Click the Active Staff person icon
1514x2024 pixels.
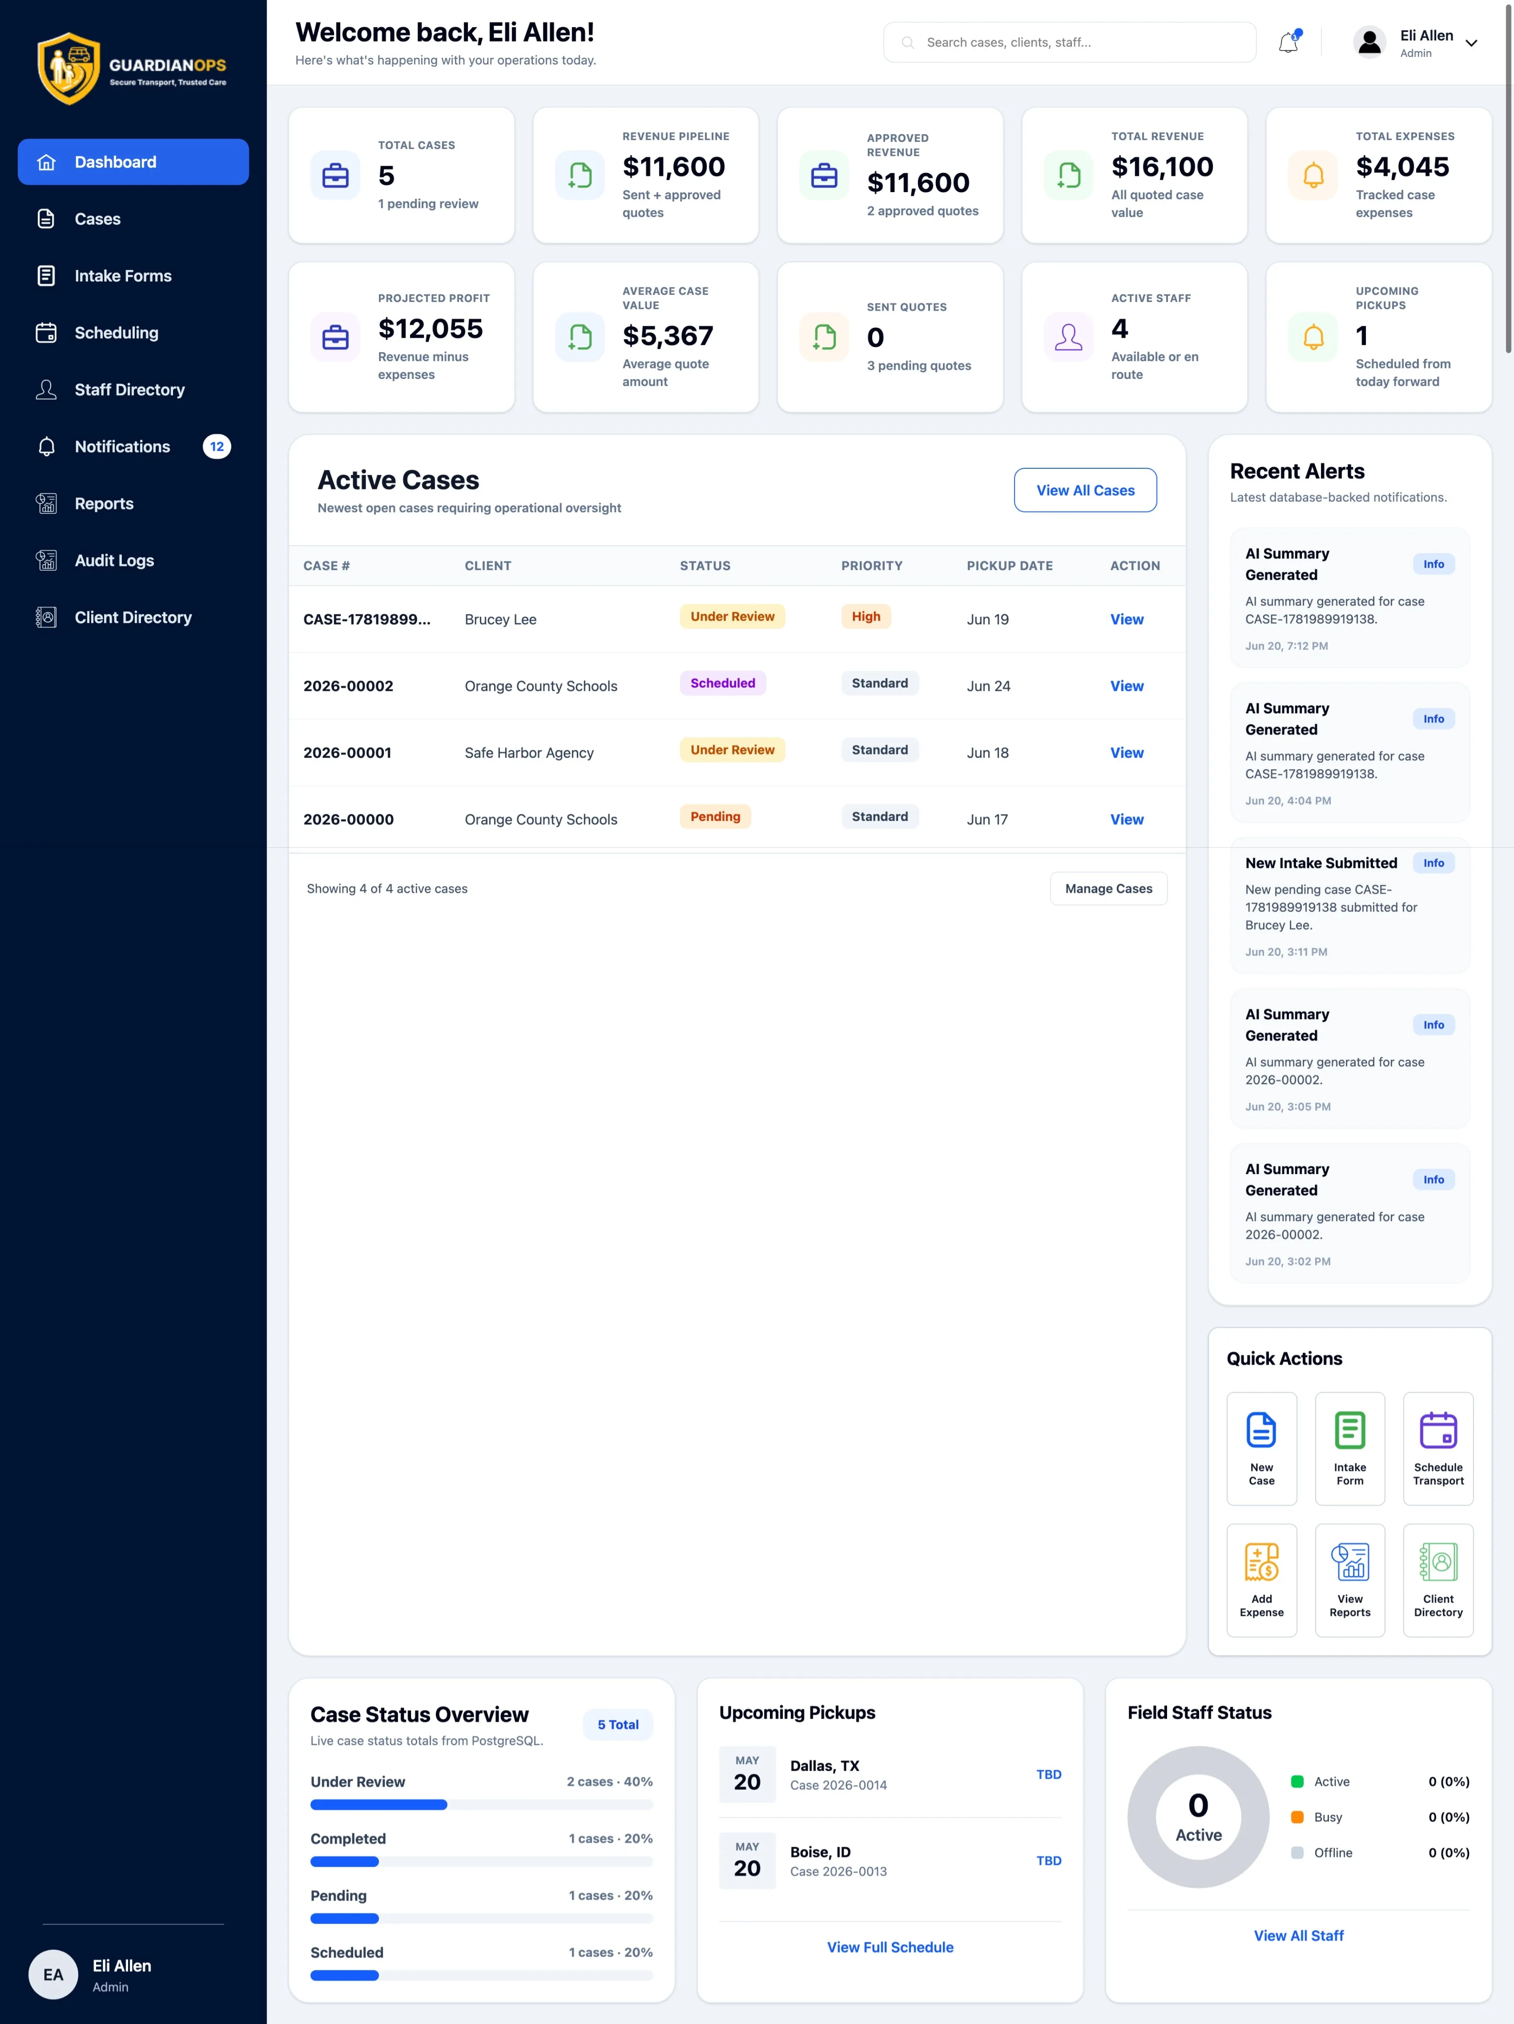[1068, 337]
